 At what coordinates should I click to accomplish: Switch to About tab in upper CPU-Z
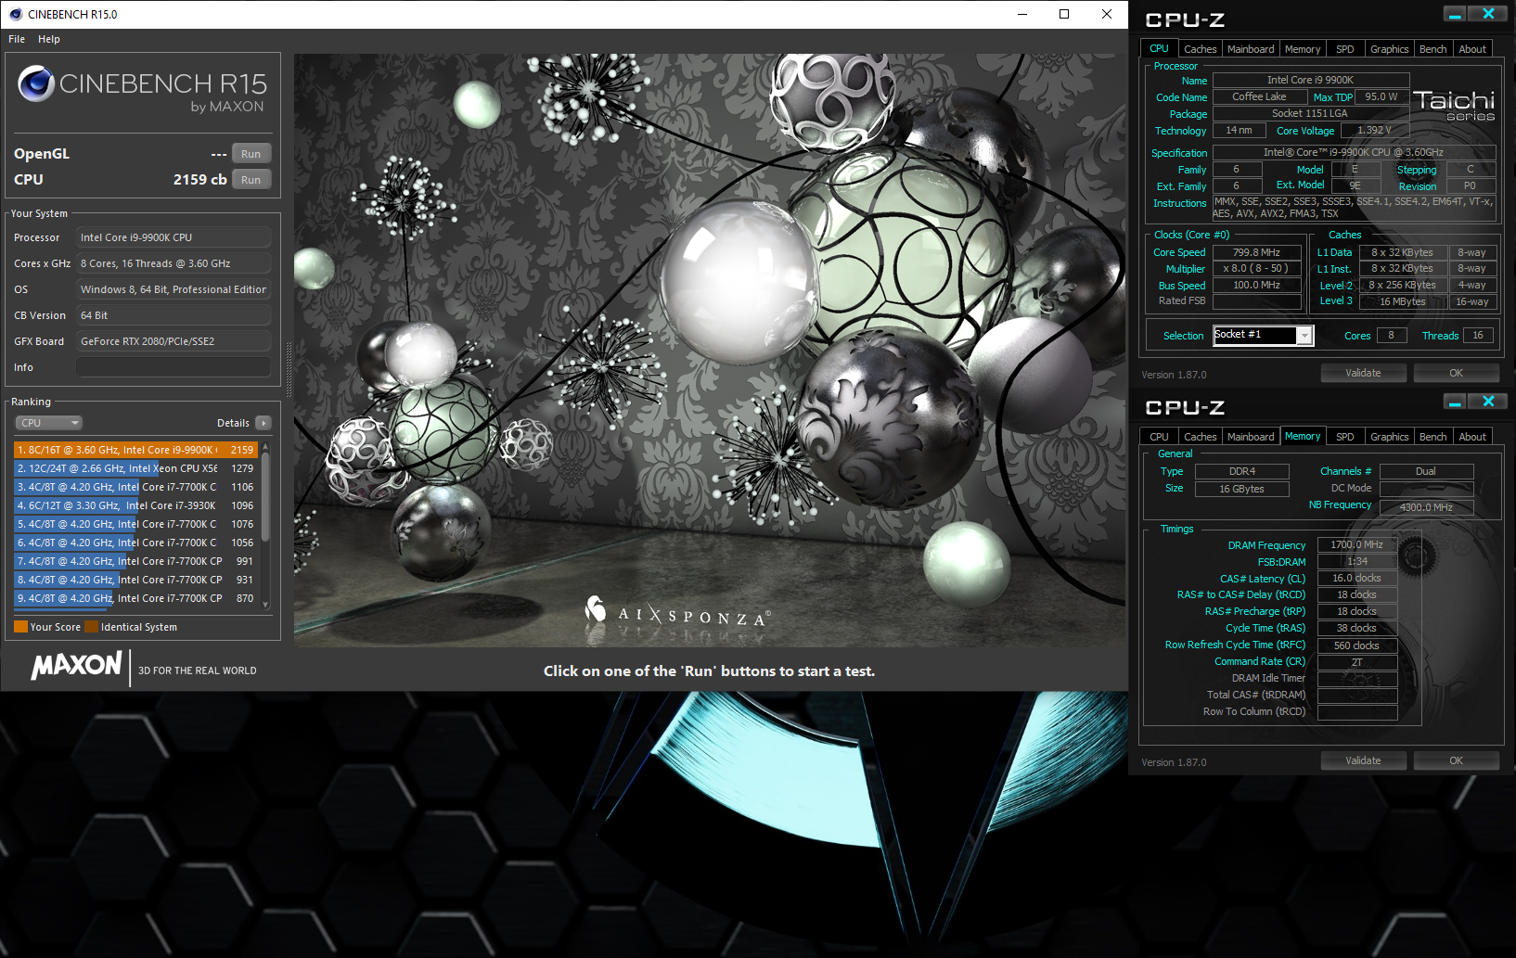[1472, 49]
